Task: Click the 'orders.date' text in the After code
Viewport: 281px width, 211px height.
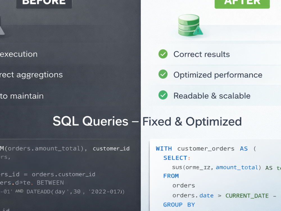Action: click(x=193, y=196)
